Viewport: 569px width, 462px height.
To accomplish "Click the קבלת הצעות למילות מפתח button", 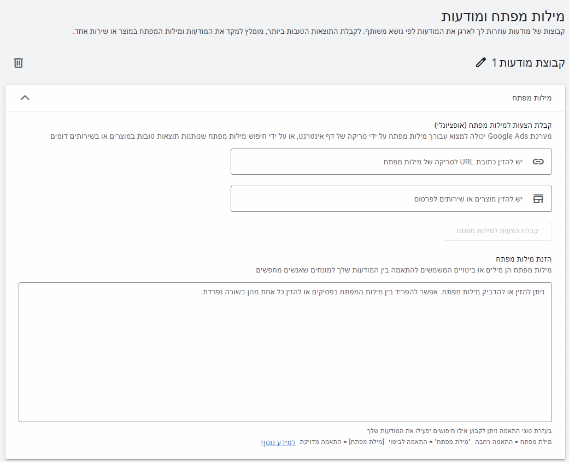I will (497, 230).
